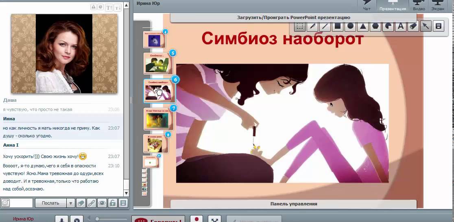Select the straight line tool
The image size is (454, 222).
pyautogui.click(x=325, y=26)
